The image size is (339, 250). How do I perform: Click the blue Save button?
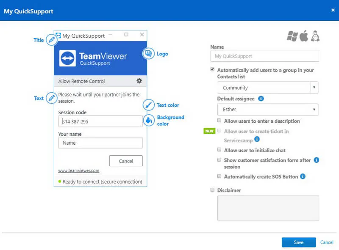[299, 242]
